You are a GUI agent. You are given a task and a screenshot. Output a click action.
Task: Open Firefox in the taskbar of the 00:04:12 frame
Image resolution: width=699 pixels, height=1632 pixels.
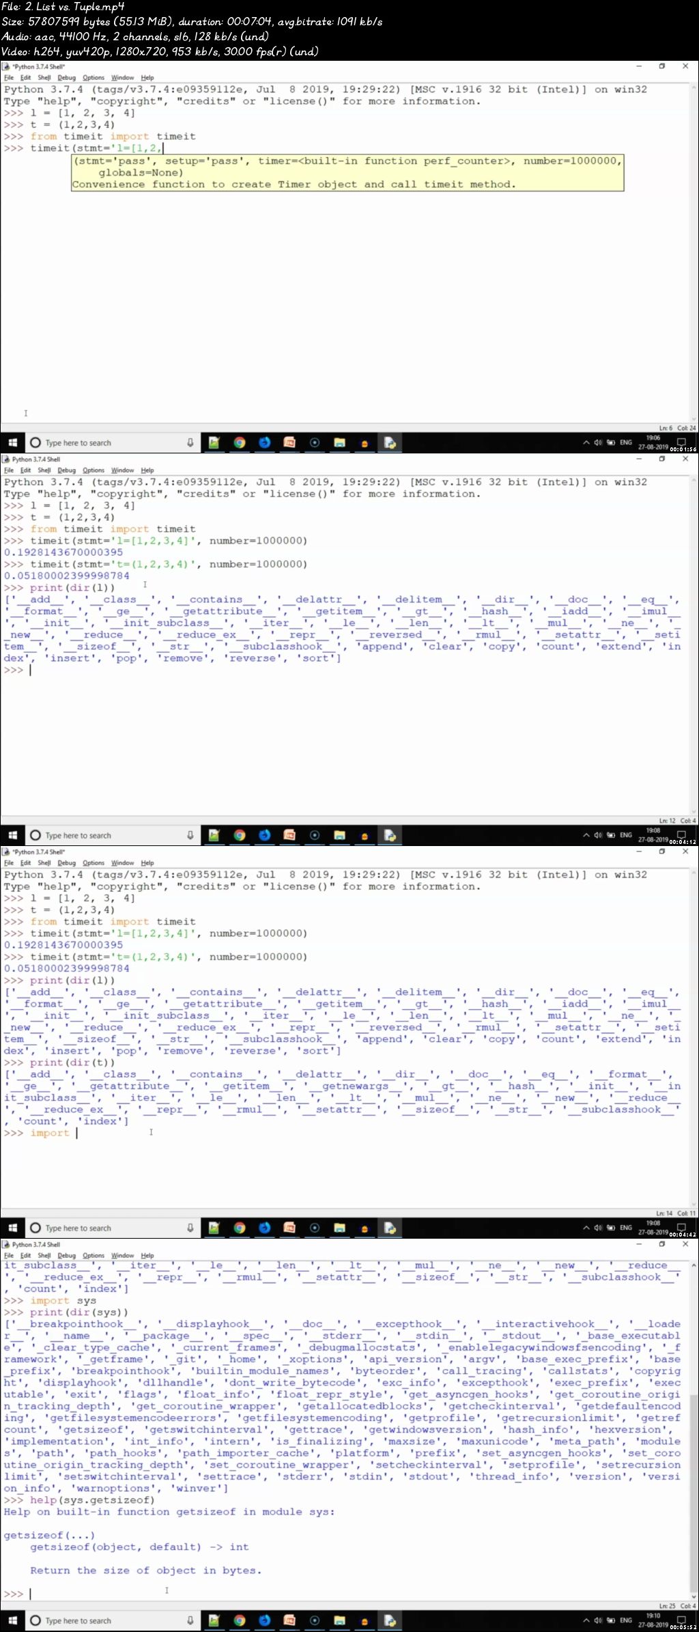tap(264, 835)
